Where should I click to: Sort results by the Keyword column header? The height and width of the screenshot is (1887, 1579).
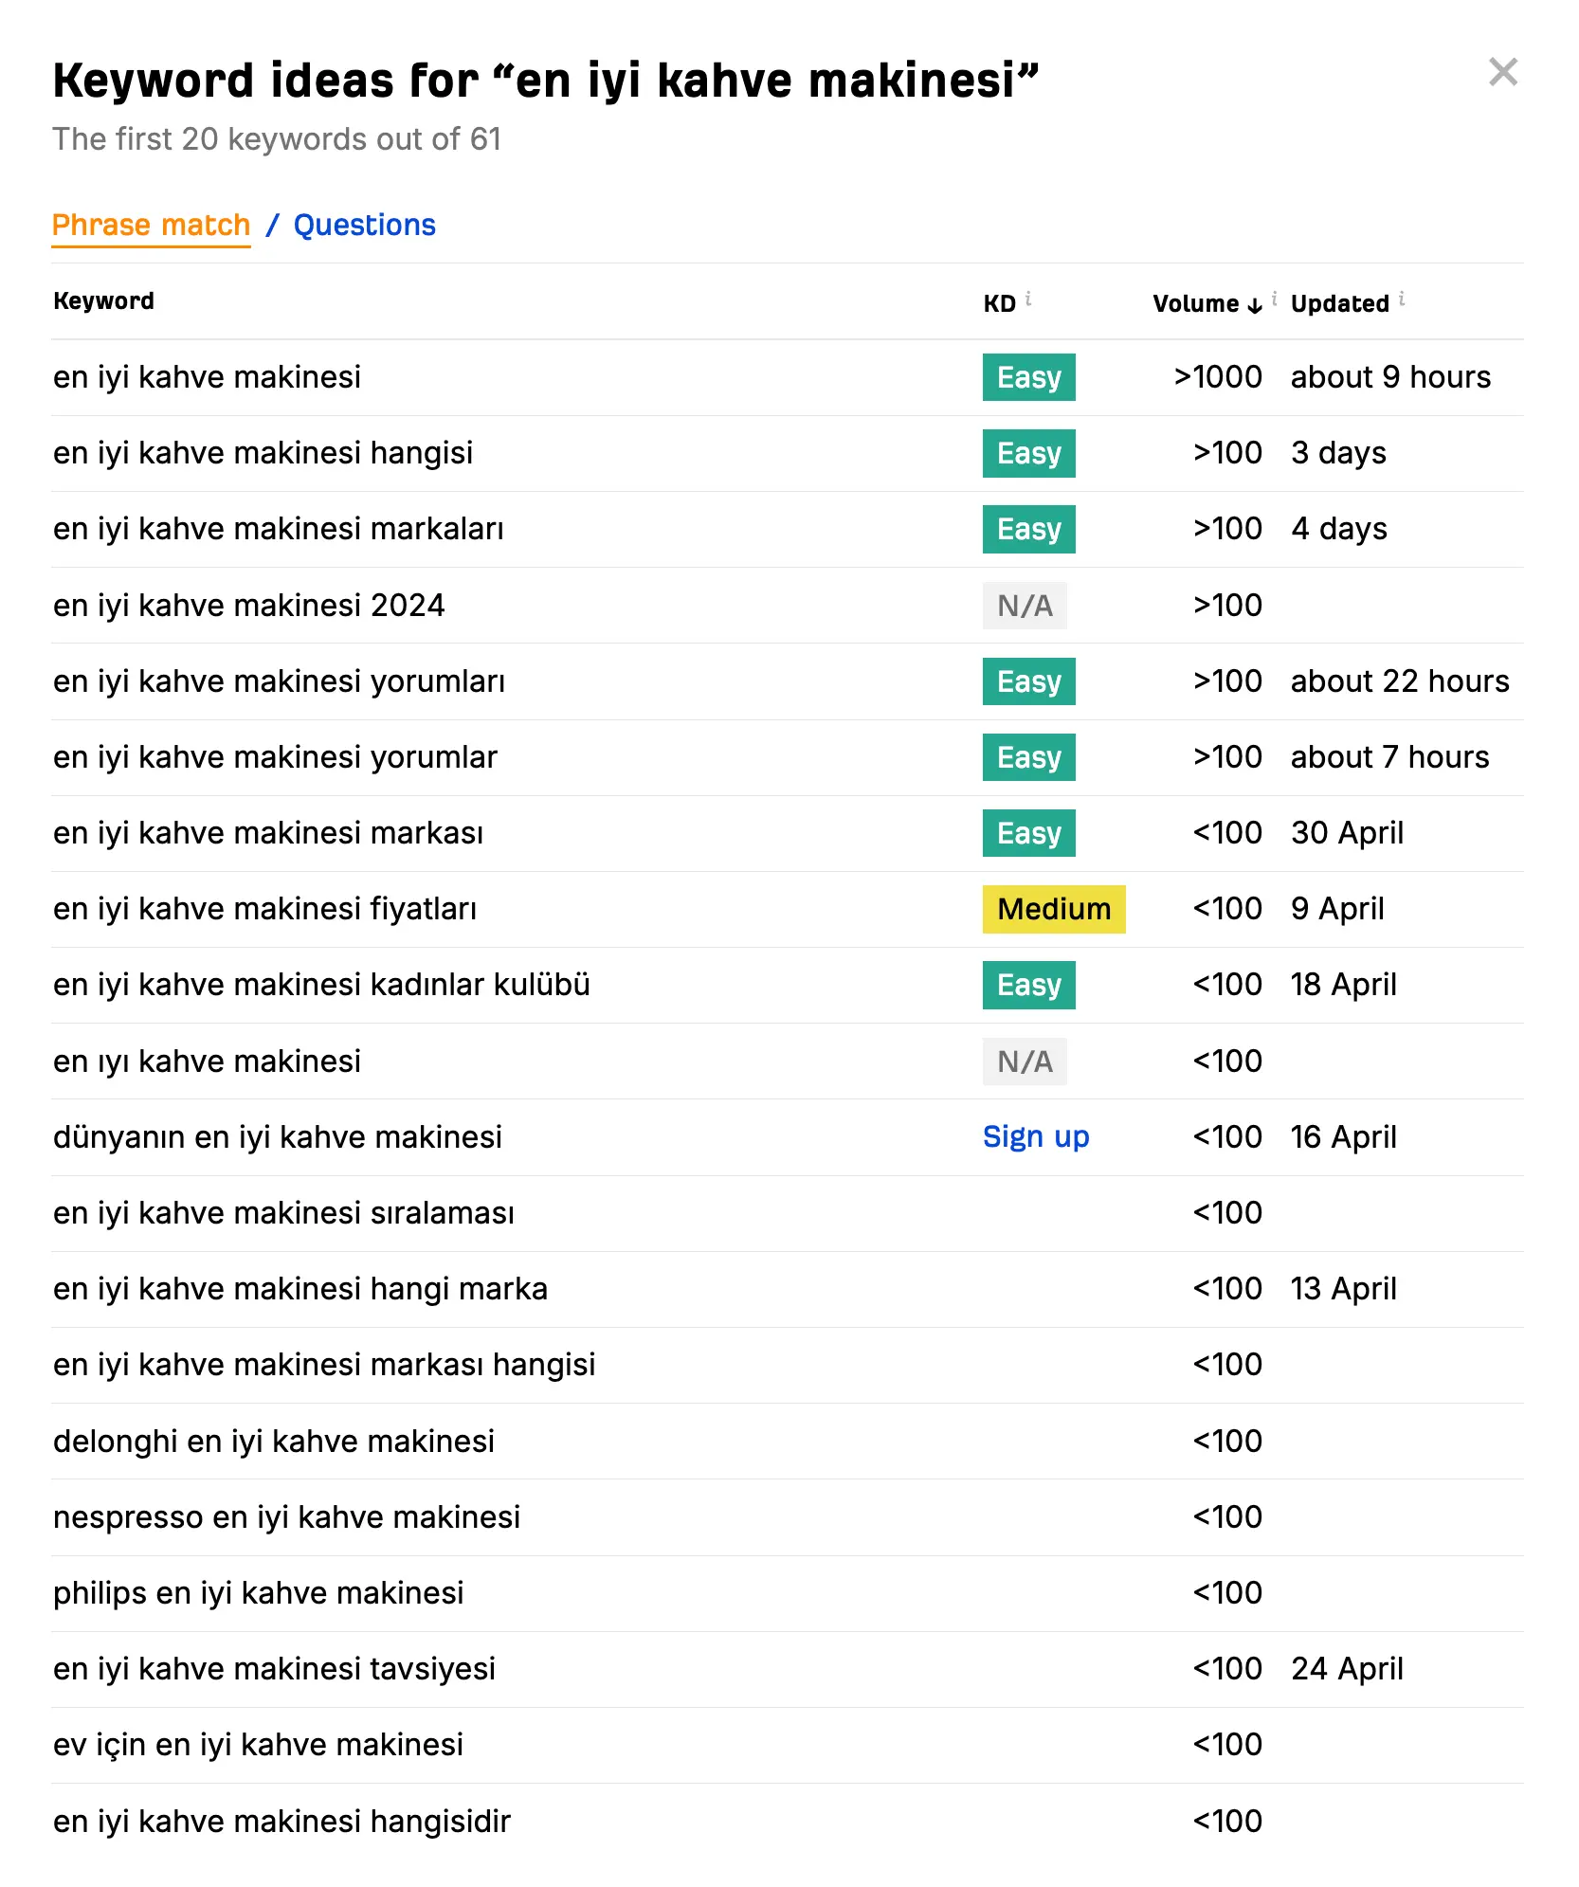[x=103, y=300]
